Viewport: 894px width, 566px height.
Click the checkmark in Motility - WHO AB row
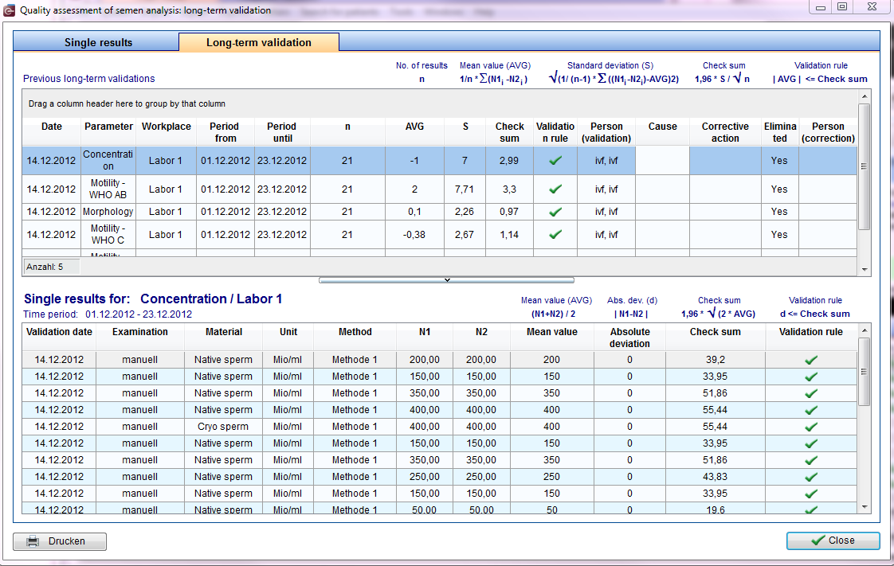coord(555,189)
